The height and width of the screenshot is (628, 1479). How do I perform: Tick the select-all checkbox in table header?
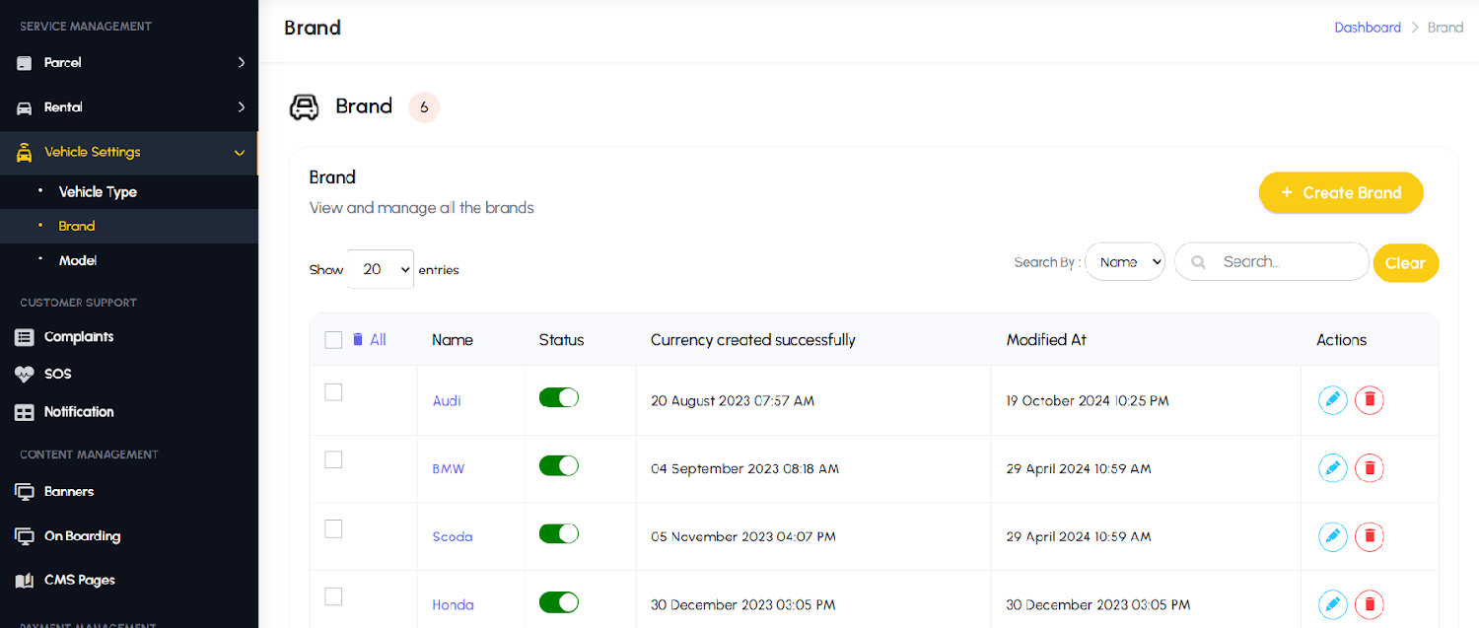(x=333, y=340)
